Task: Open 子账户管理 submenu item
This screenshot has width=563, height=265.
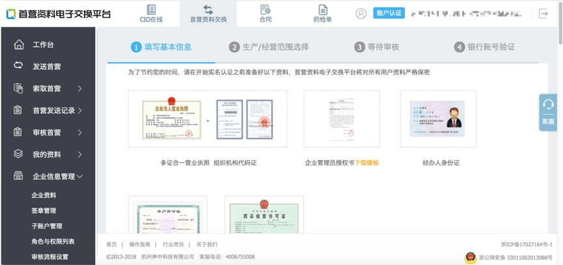Action: (47, 226)
